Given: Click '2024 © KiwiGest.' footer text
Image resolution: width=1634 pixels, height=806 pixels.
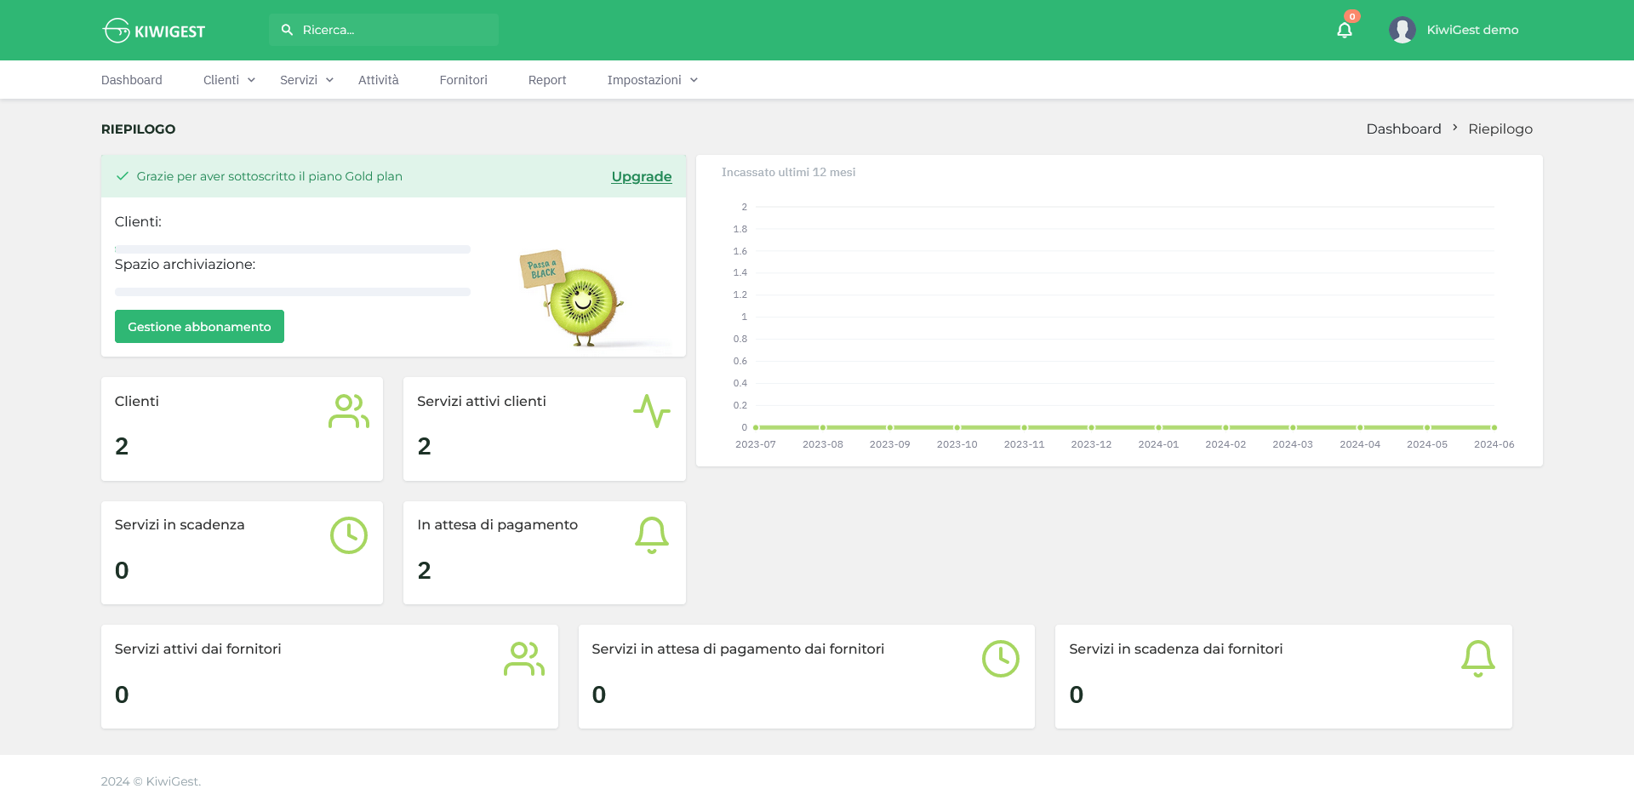Looking at the screenshot, I should (151, 781).
